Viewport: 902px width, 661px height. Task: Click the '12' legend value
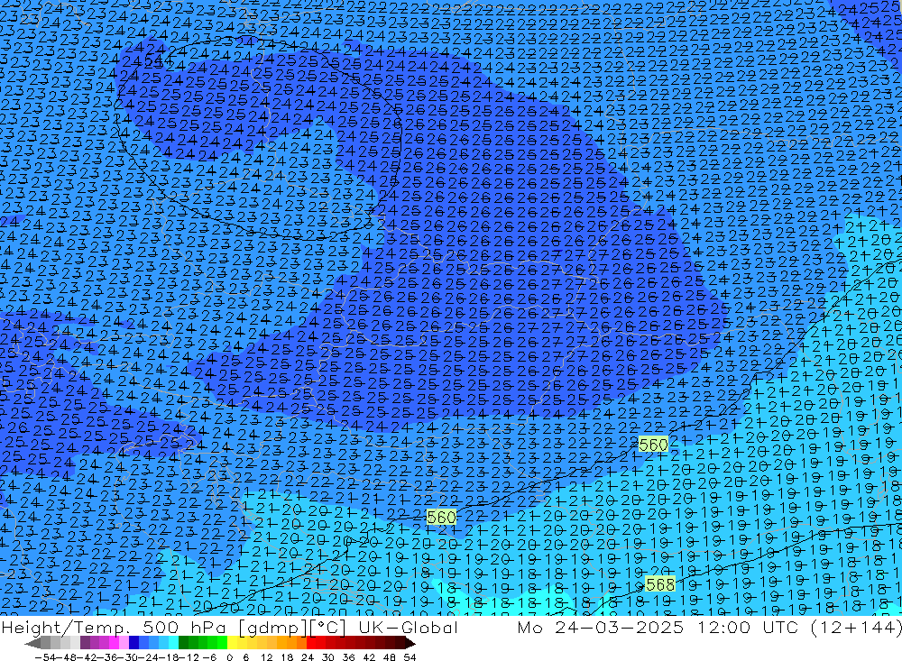click(x=266, y=657)
